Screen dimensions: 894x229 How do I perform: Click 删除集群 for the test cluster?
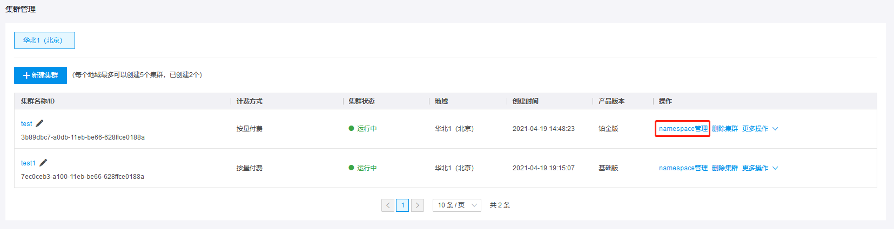(725, 129)
